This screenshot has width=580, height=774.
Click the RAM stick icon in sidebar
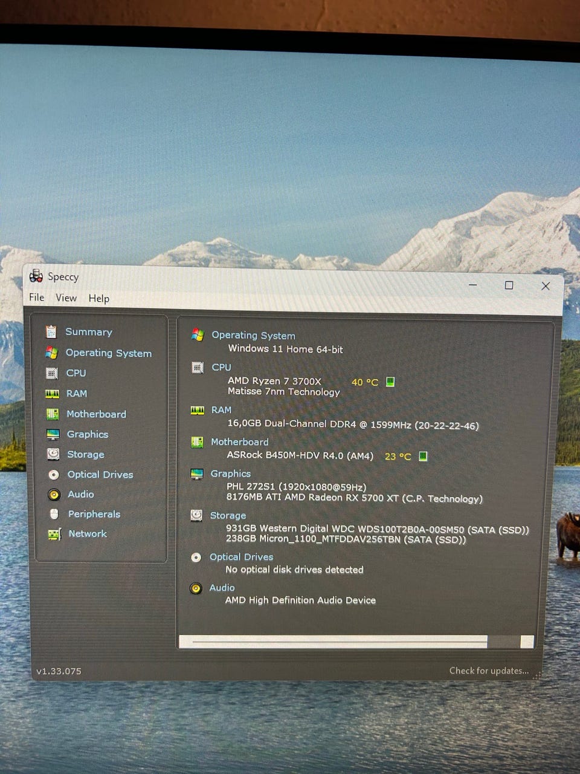tap(53, 394)
